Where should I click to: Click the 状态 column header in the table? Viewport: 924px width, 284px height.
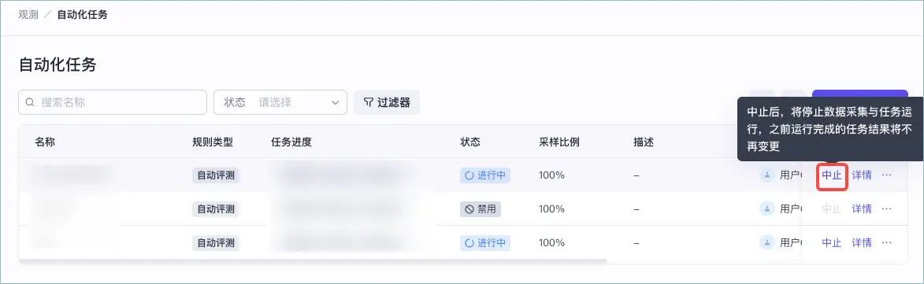(470, 142)
